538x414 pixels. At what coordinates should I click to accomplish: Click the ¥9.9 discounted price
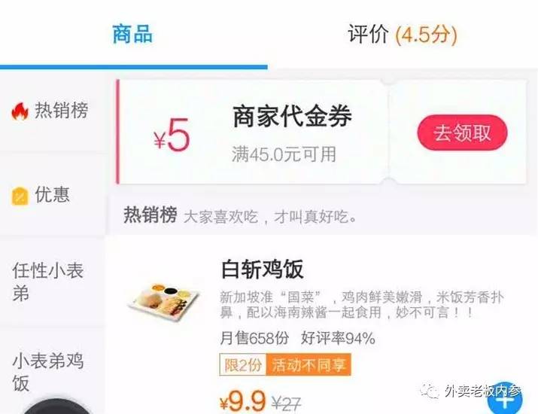pyautogui.click(x=242, y=401)
